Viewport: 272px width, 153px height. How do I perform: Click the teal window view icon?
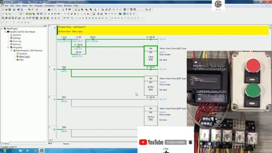pos(124,14)
